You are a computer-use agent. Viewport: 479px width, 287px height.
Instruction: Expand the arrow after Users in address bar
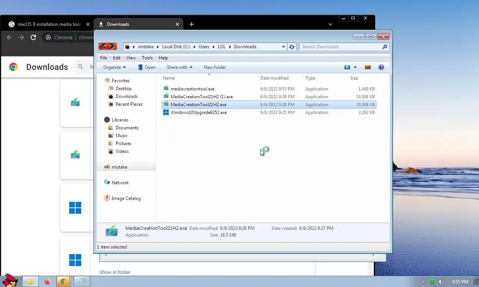(214, 47)
